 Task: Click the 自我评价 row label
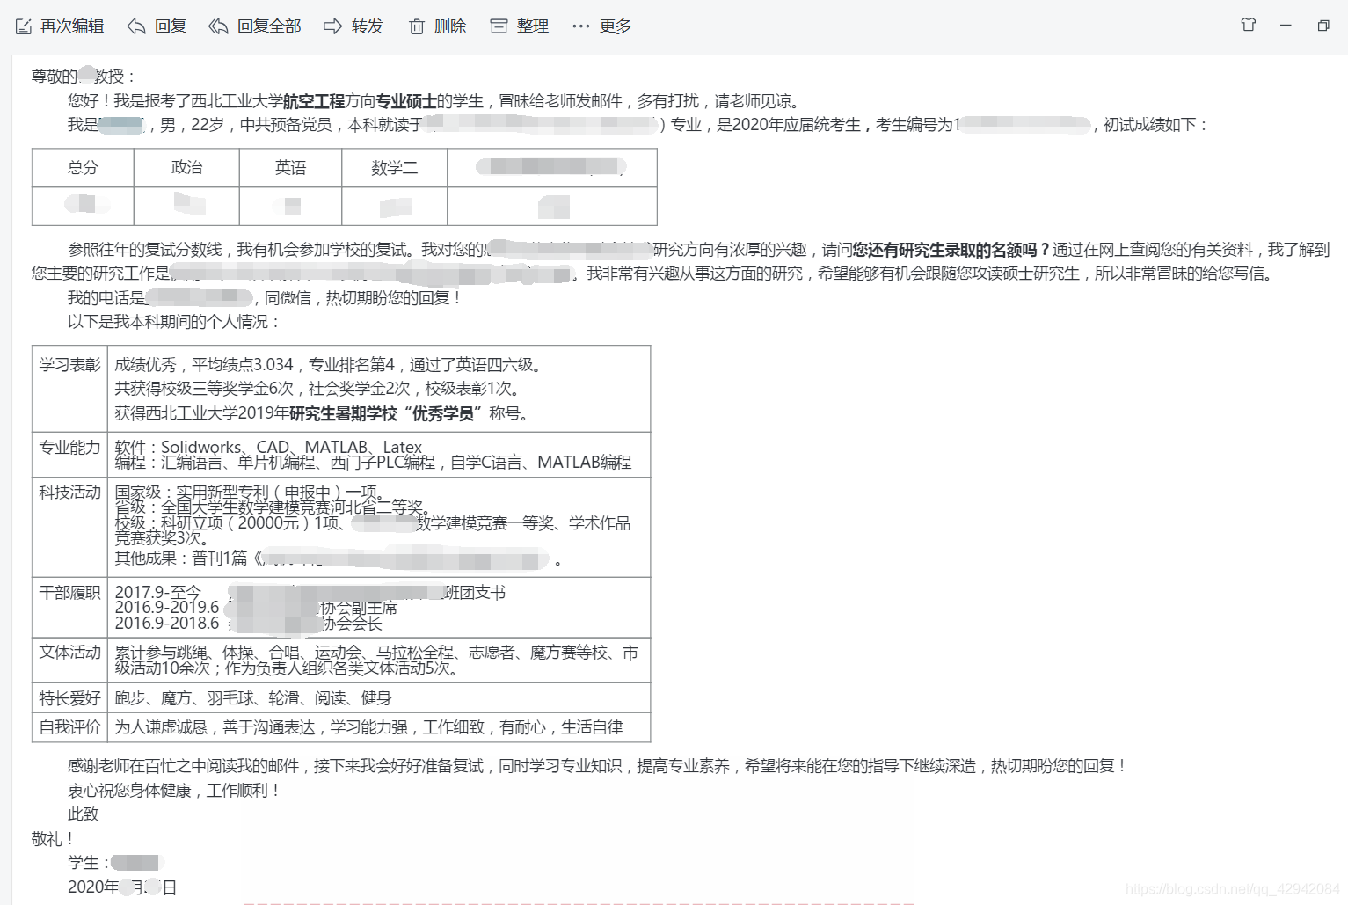coord(69,727)
